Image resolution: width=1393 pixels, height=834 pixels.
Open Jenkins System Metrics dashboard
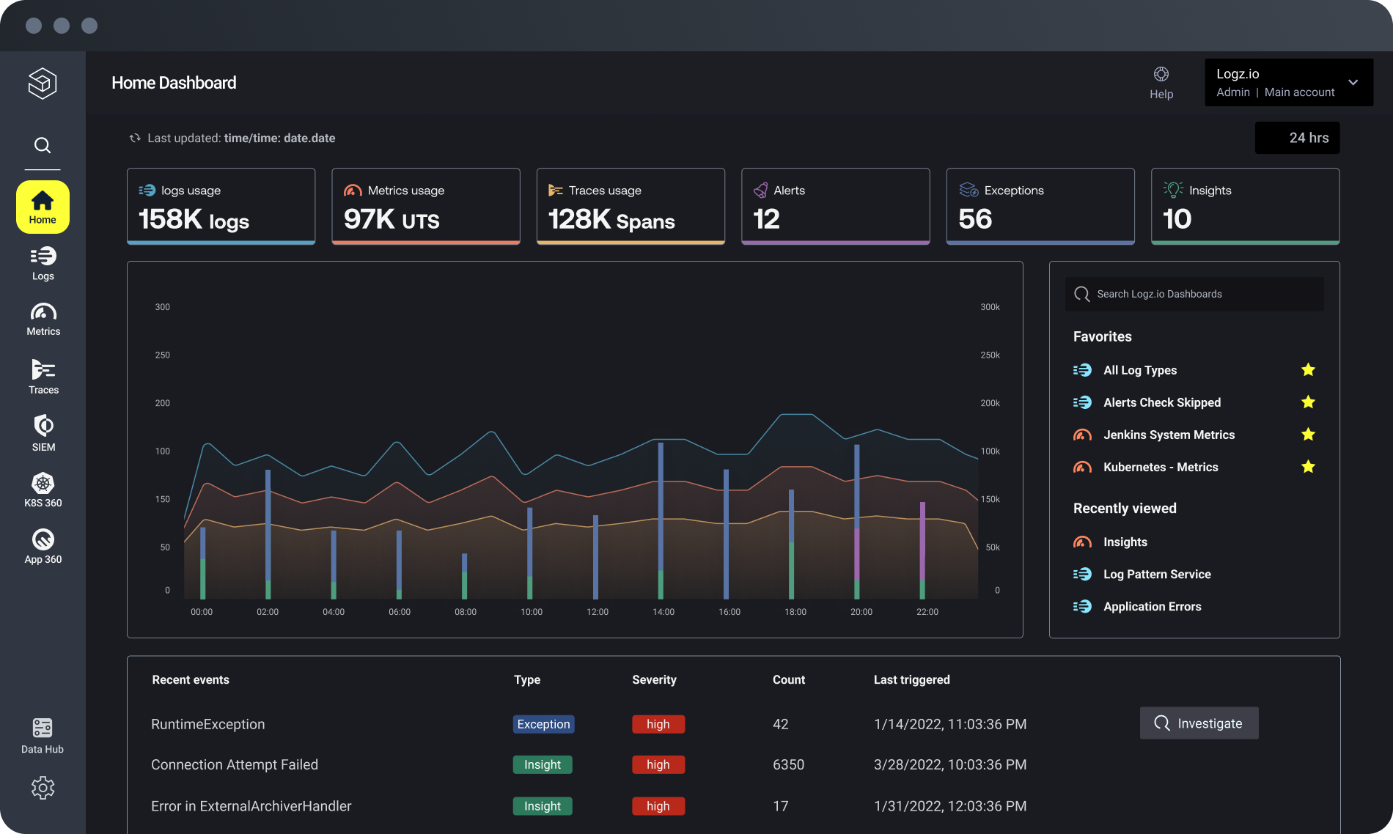(x=1169, y=435)
